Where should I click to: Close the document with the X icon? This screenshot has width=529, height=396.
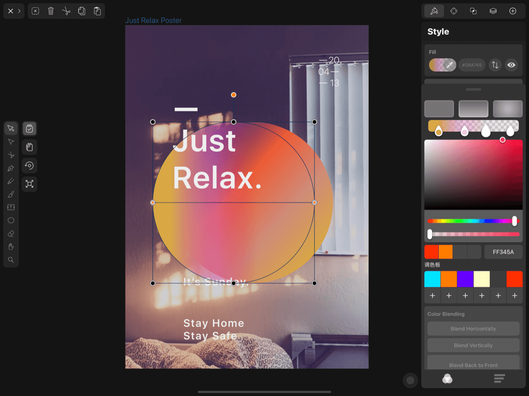click(x=11, y=11)
